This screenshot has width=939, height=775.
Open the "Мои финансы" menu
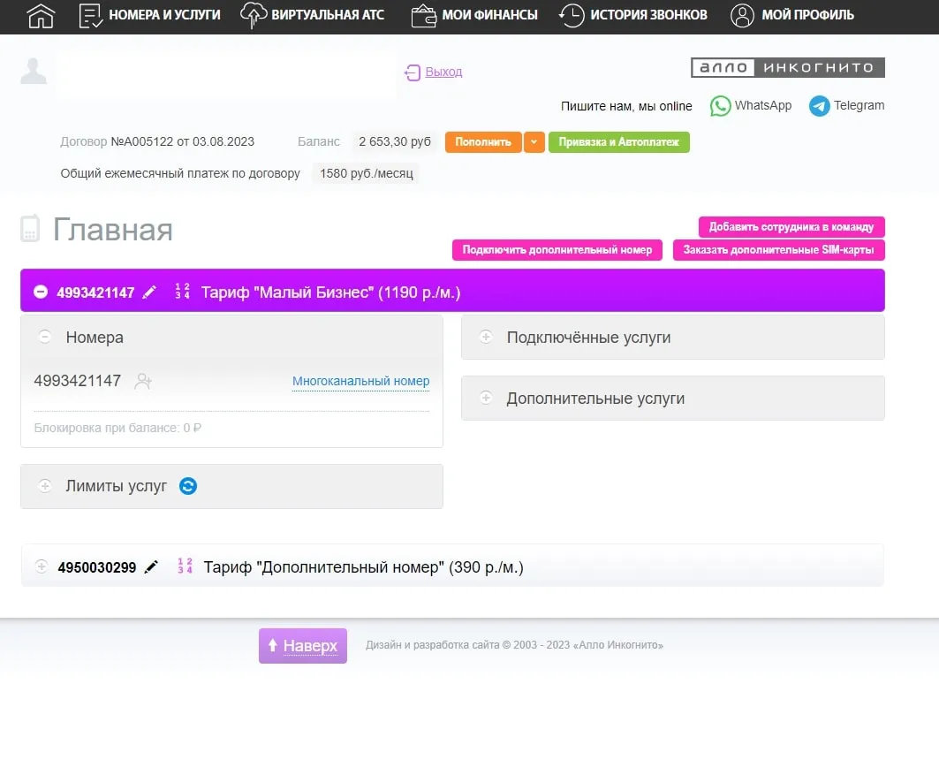point(474,15)
